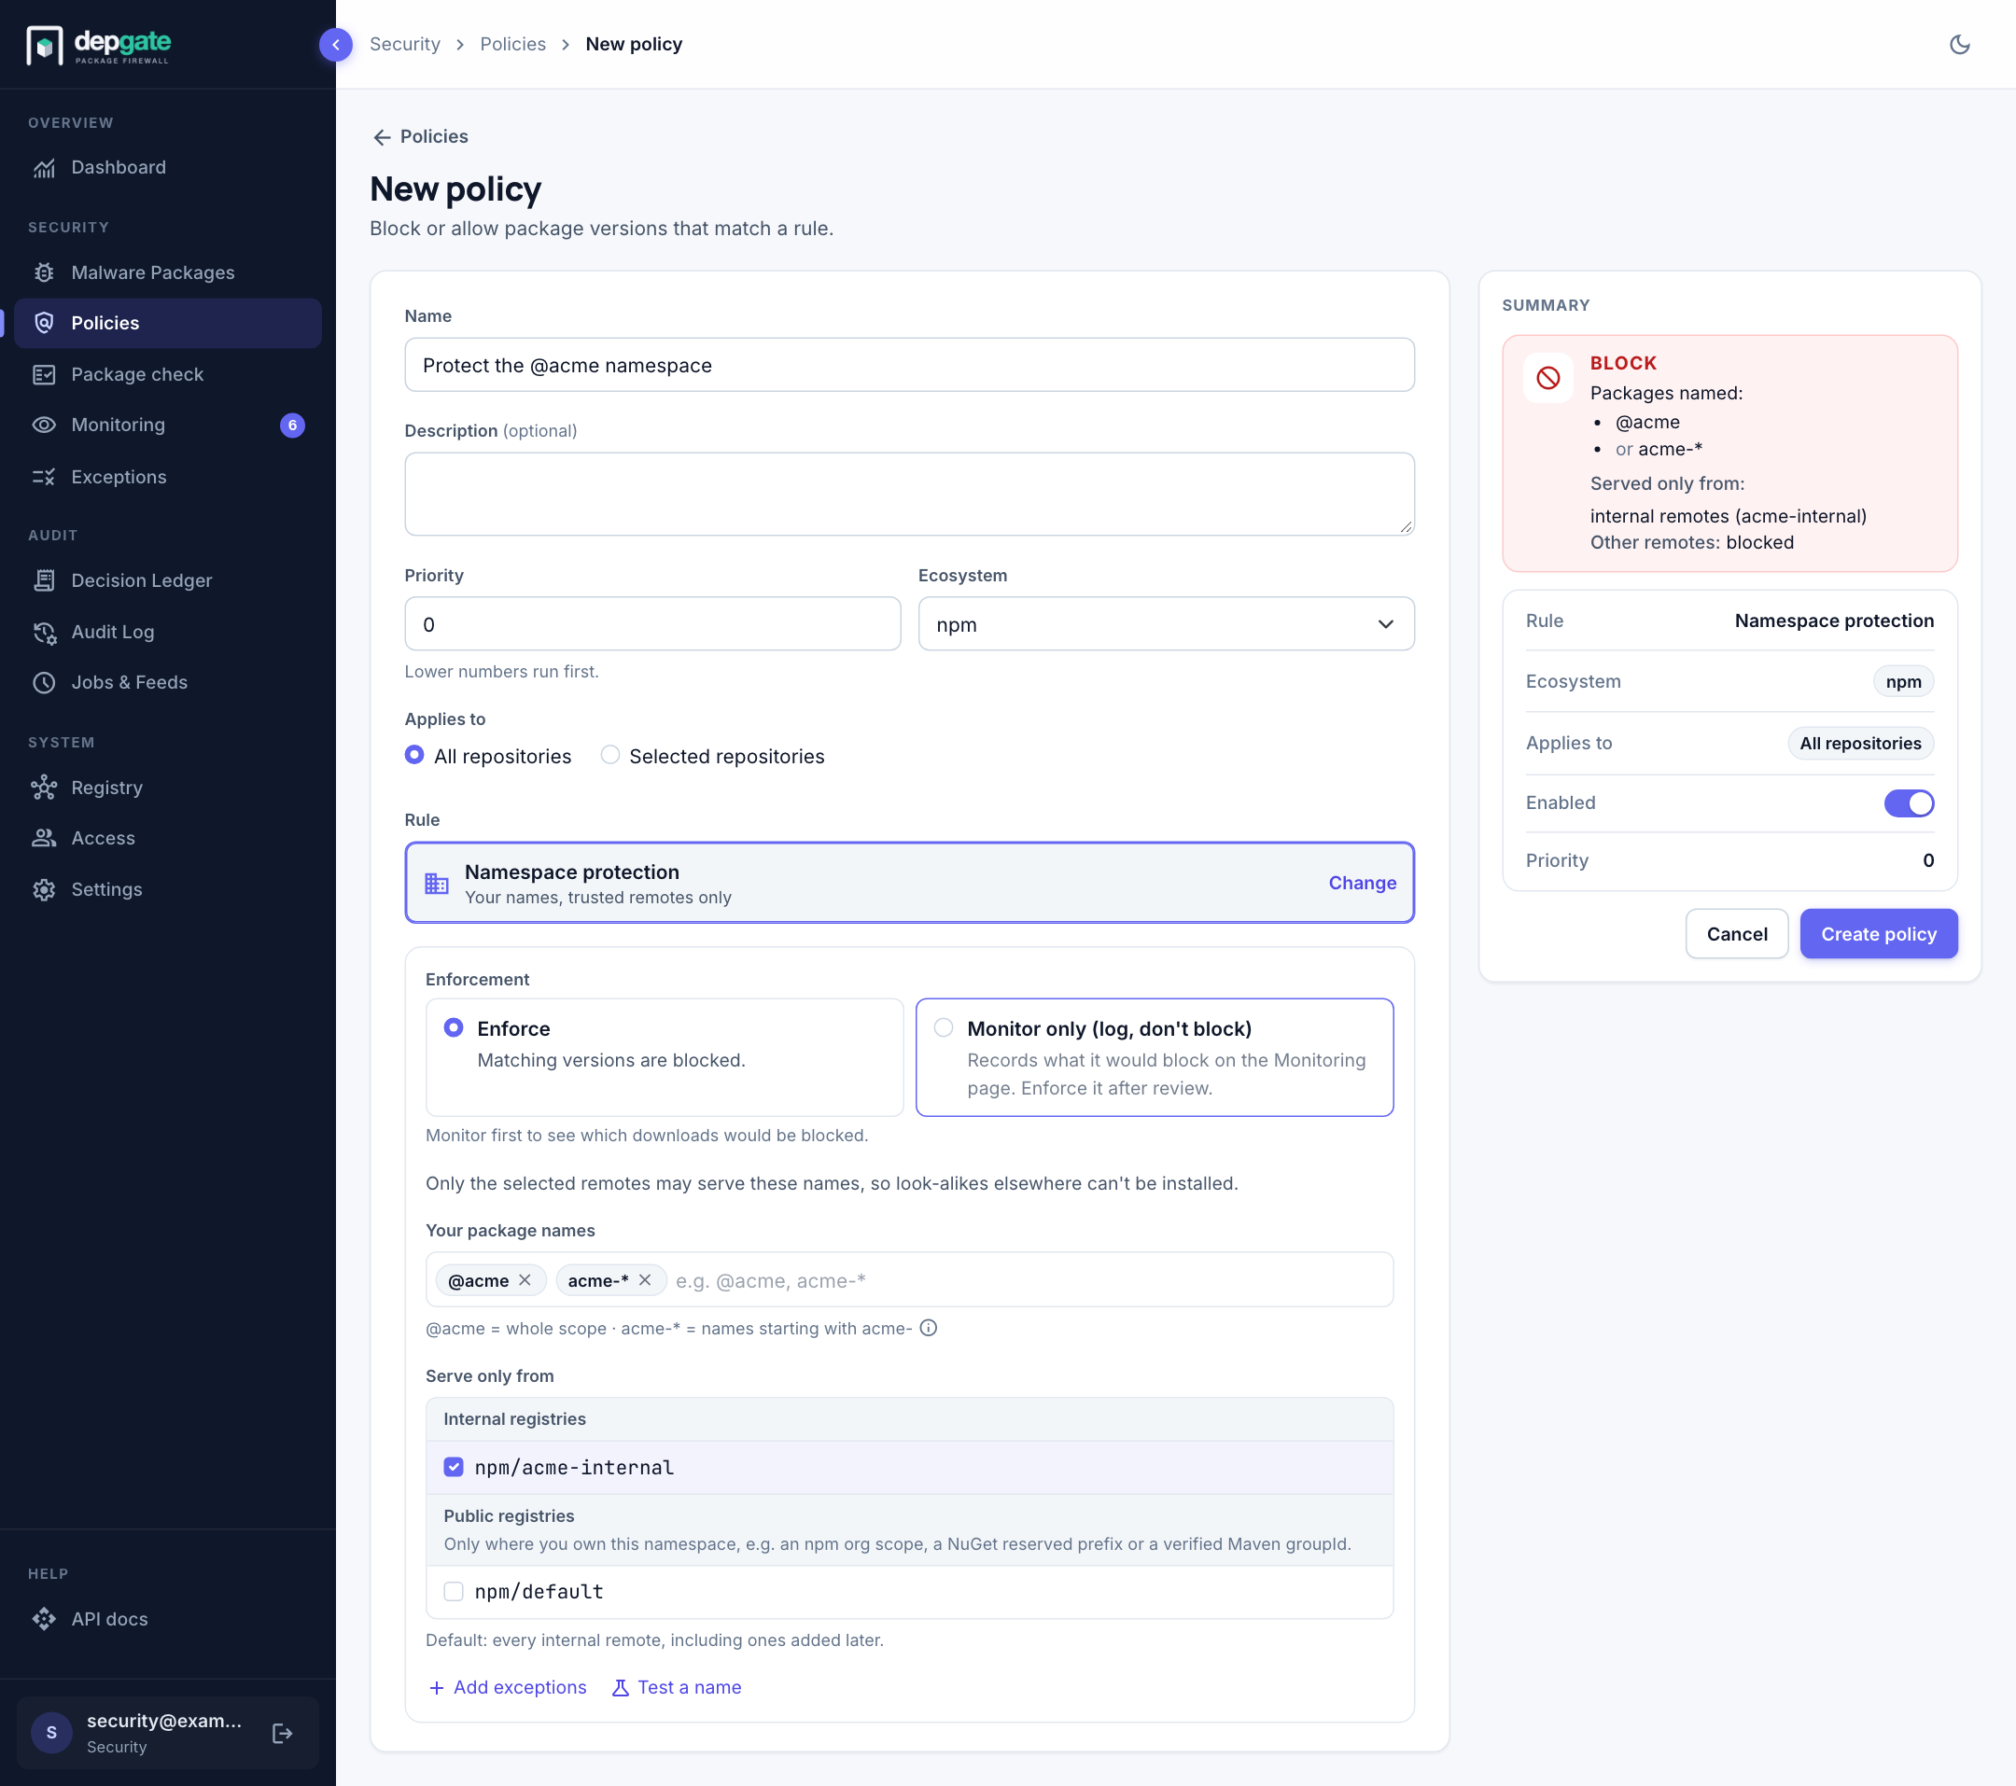Click into the Description text area

pyautogui.click(x=909, y=494)
